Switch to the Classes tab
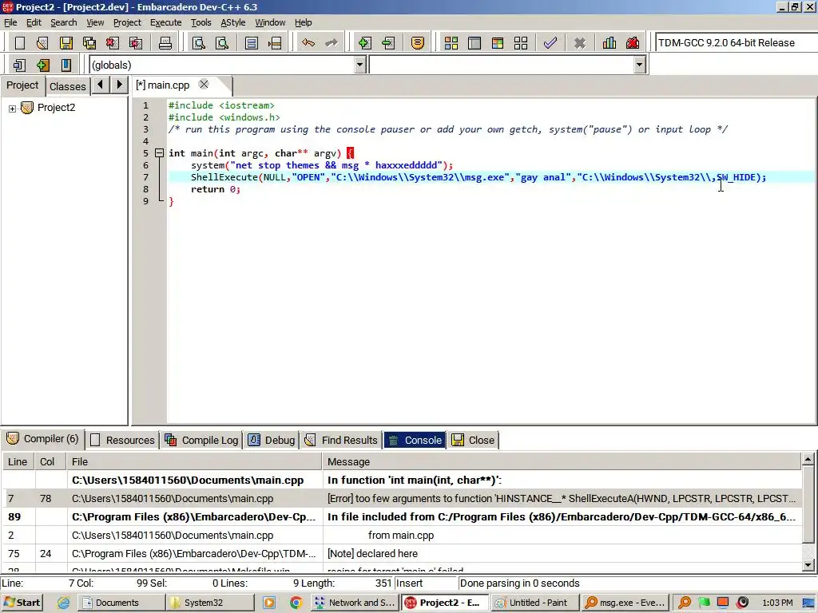 (68, 86)
